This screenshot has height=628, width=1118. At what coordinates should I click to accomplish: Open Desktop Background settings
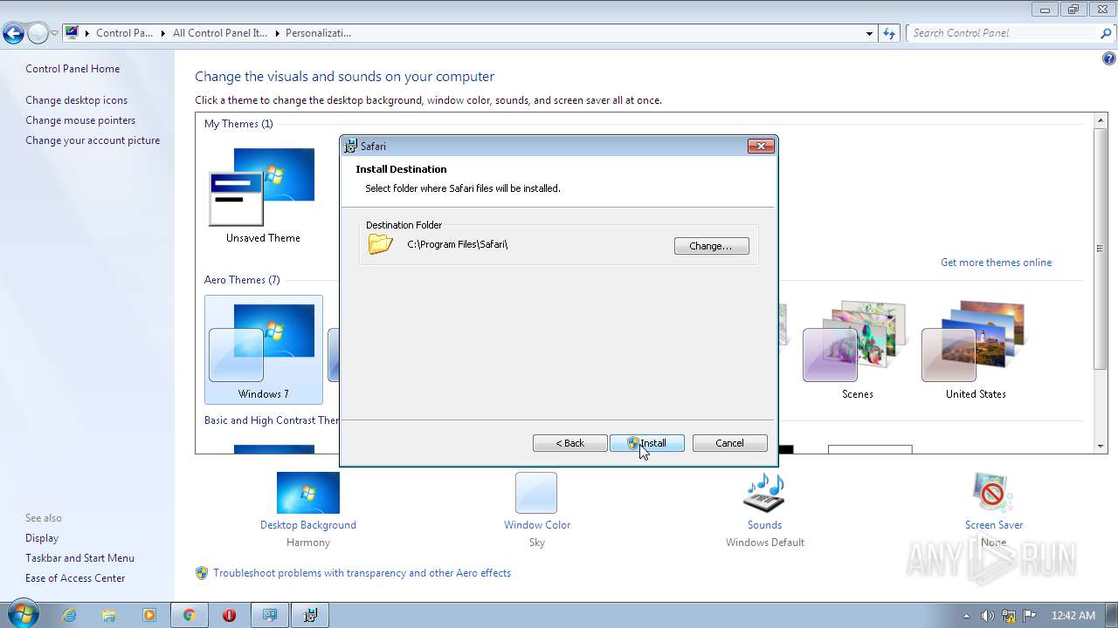tap(307, 494)
